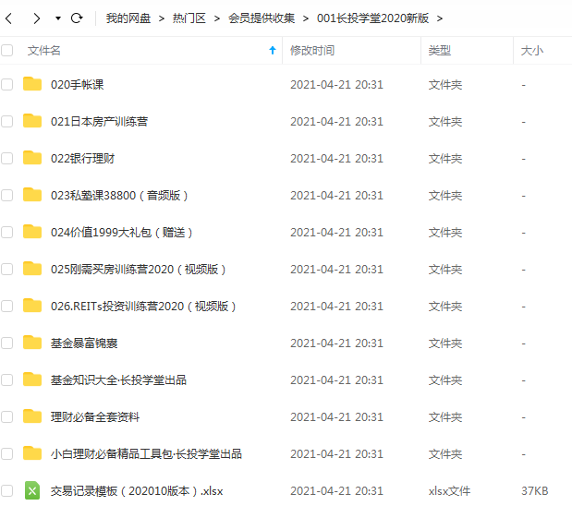Viewport: 572px width, 506px height.
Task: Click folder icon of 理财必备全套资料
Action: pyautogui.click(x=32, y=416)
